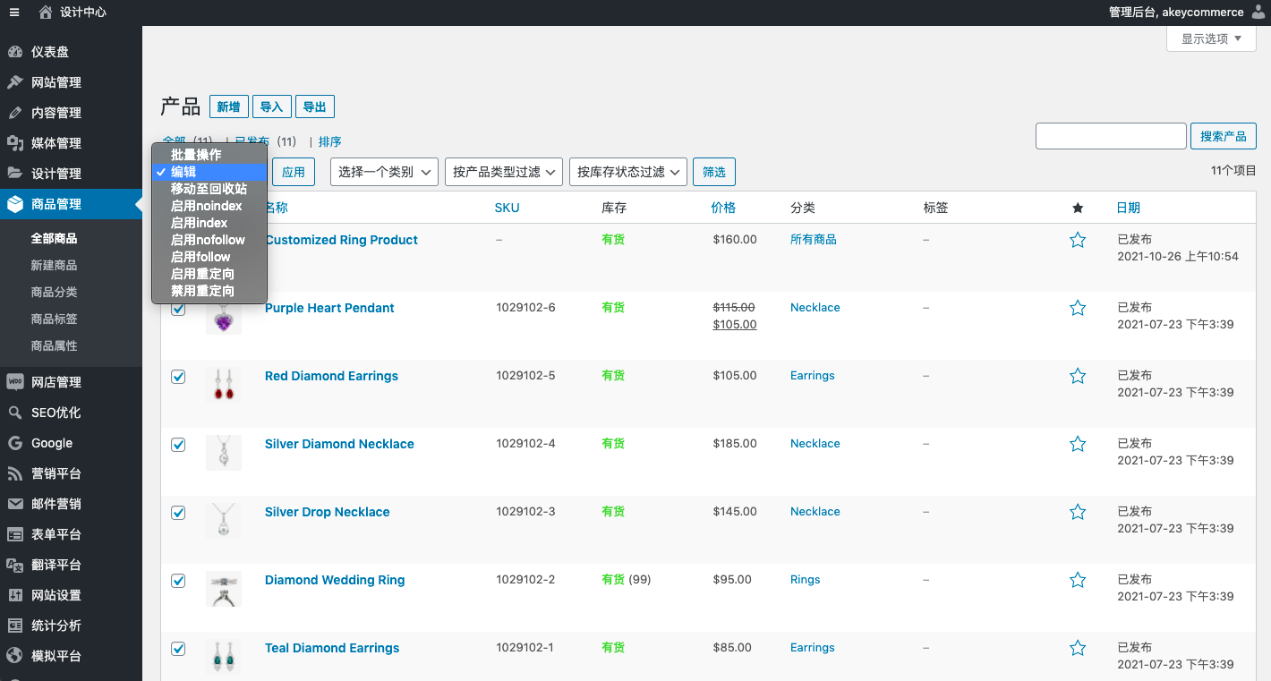Choose 禁用重定向 in bulk menu
The image size is (1271, 681).
click(x=209, y=291)
